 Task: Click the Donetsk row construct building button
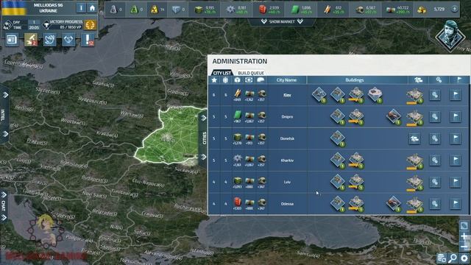(414, 138)
